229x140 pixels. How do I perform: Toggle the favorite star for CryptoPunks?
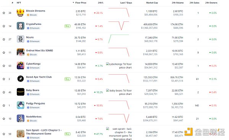tap(4, 26)
